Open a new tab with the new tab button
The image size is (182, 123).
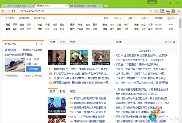pos(106,6)
